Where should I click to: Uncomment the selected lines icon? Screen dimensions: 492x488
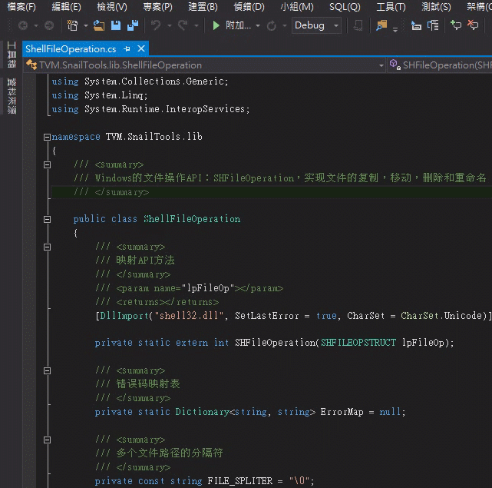[x=473, y=25]
